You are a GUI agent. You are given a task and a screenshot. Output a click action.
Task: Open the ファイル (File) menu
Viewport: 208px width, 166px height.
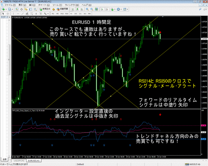click(x=10, y=5)
